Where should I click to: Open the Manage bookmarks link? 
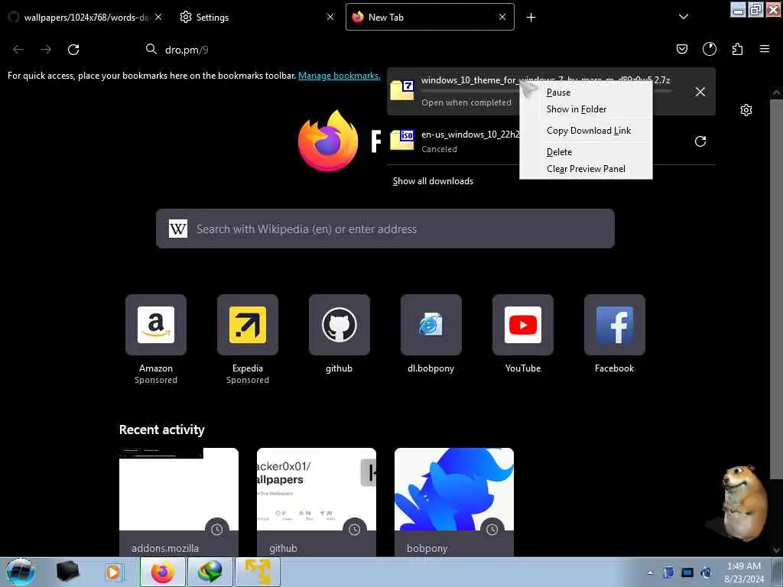(x=339, y=76)
